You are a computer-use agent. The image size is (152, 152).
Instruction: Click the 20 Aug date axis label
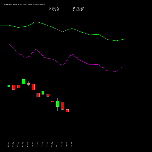coord(71,144)
